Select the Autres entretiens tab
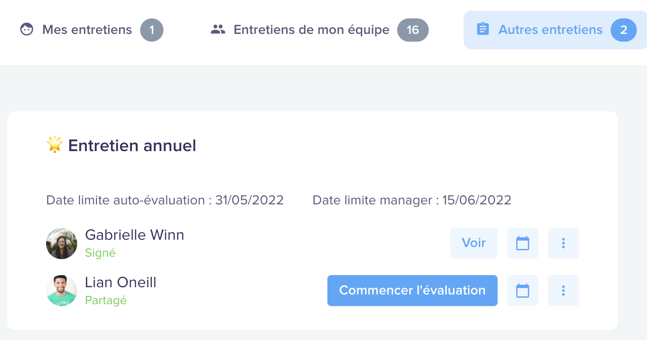This screenshot has height=340, width=647. (555, 30)
